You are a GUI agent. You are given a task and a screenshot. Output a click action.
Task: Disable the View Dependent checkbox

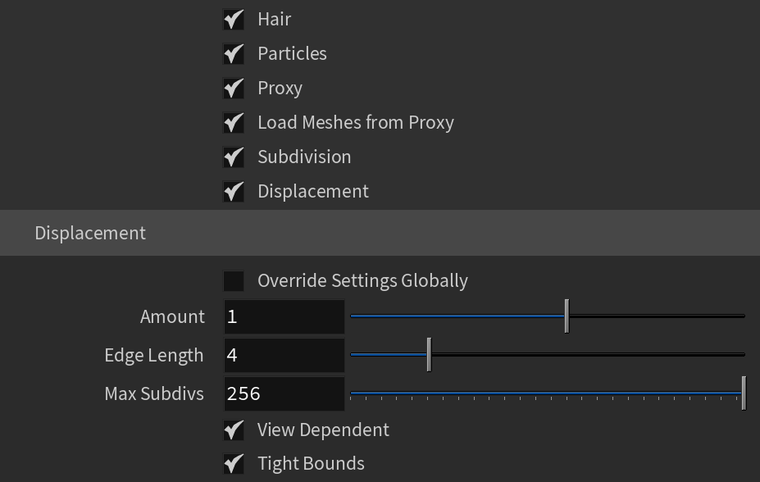[234, 430]
